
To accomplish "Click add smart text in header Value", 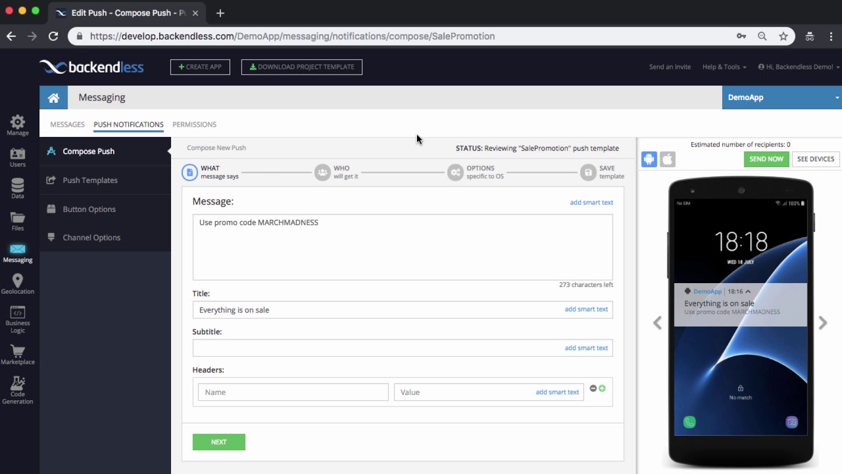I will click(557, 392).
